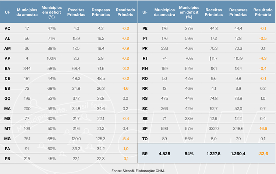Select the AC state row label
Image resolution: width=276 pixels, height=174 pixels.
point(7,29)
